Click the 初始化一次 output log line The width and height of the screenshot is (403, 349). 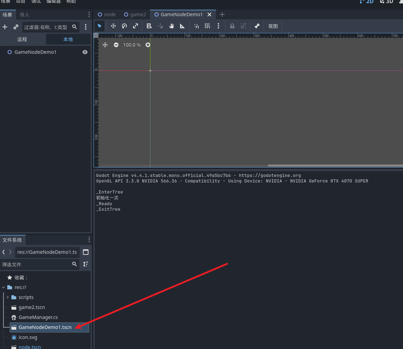(107, 198)
